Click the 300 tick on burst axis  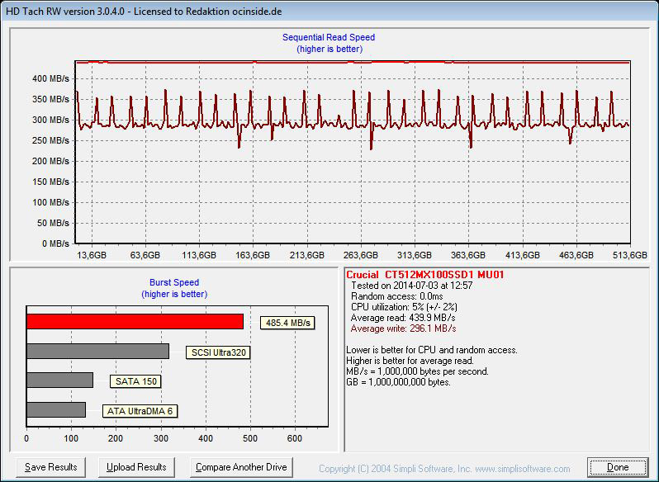pos(161,438)
